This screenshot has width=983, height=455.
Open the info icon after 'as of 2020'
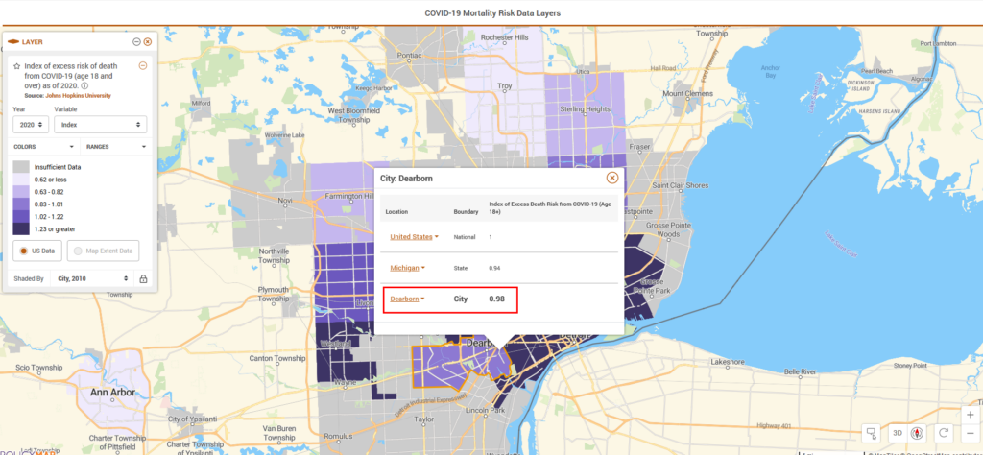point(84,85)
